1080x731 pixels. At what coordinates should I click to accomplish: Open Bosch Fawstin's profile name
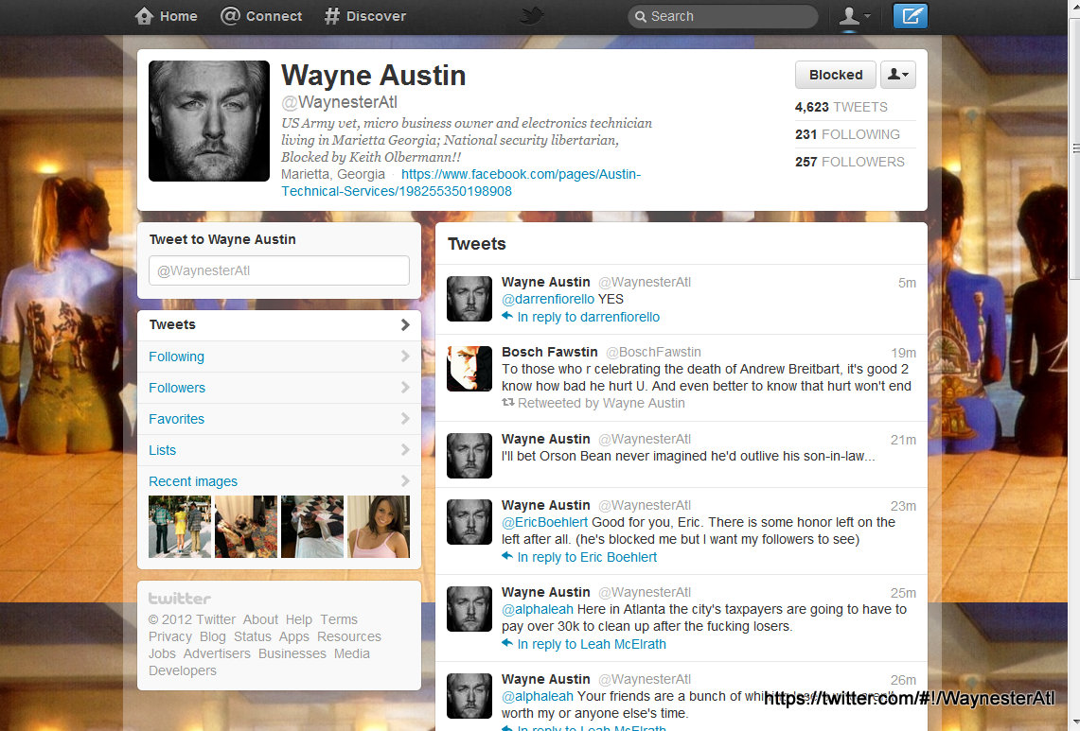(x=550, y=352)
